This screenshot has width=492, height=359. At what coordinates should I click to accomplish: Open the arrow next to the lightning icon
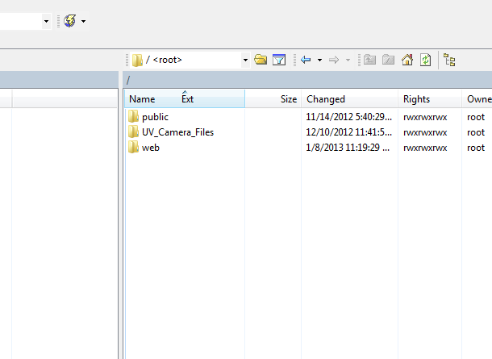pyautogui.click(x=83, y=21)
